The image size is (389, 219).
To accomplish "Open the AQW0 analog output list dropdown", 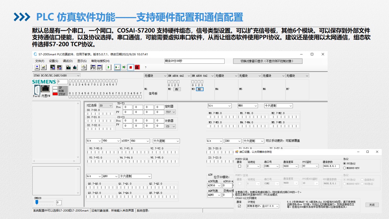I will click(214, 195).
